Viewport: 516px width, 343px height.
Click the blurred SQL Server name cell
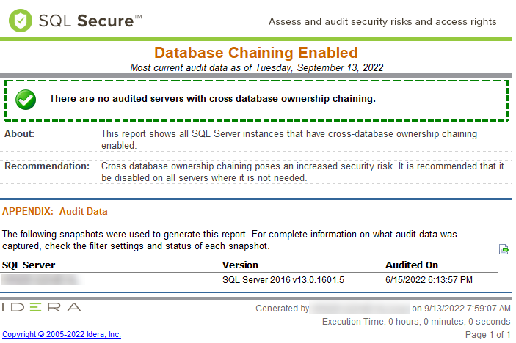tap(40, 279)
